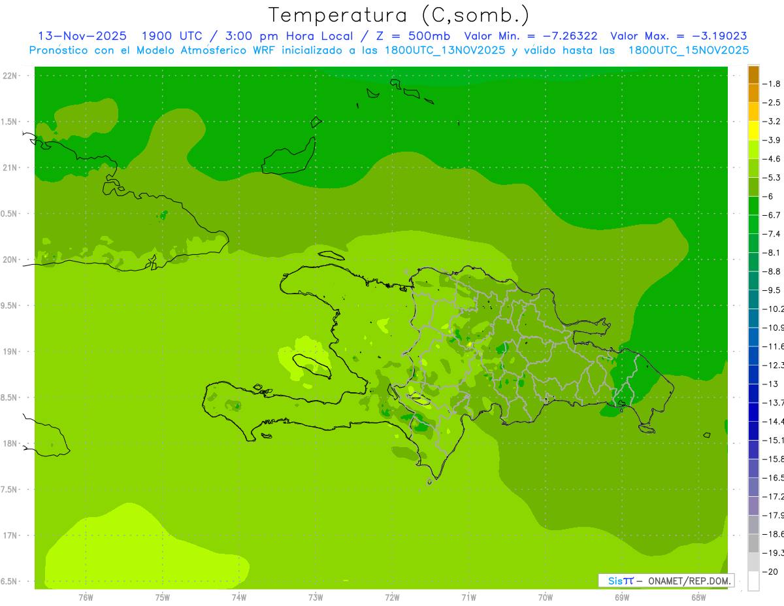This screenshot has width=784, height=606.
Task: Click the "69W" longitude label
Action: click(622, 598)
